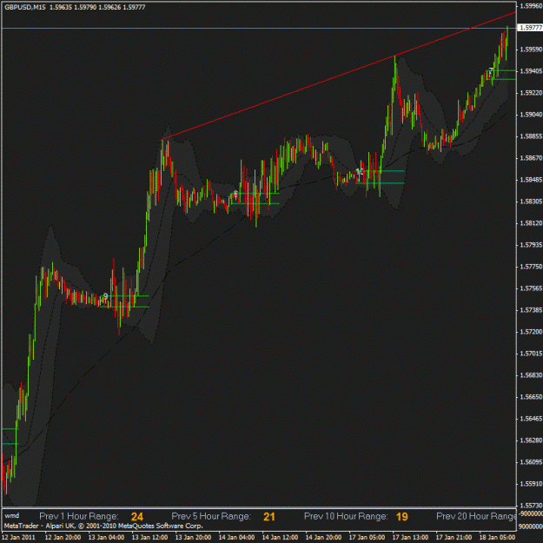Click the 1.58855 price axis label
543x543 pixels.
[531, 136]
